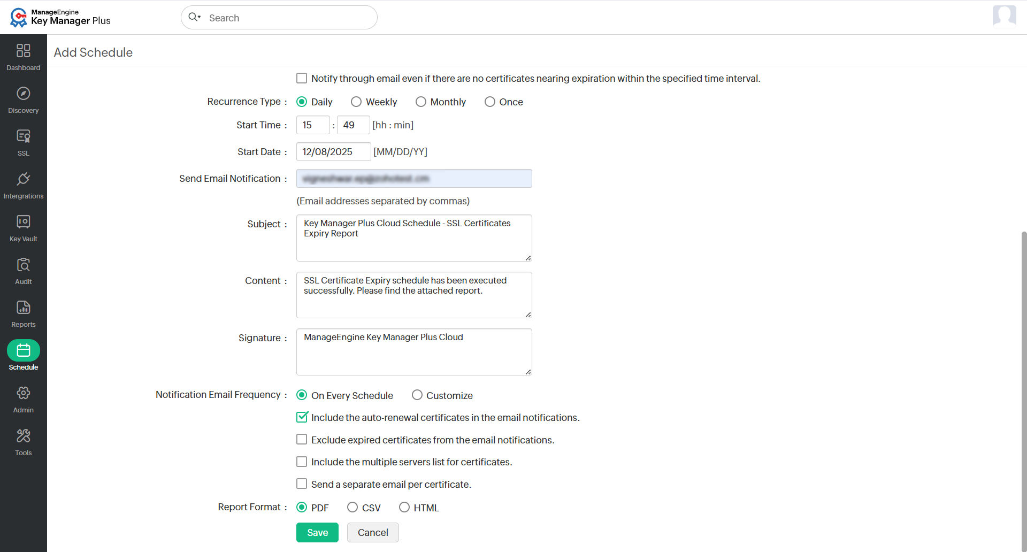Click the "Add Schedule" page heading
The height and width of the screenshot is (552, 1027).
pyautogui.click(x=93, y=52)
